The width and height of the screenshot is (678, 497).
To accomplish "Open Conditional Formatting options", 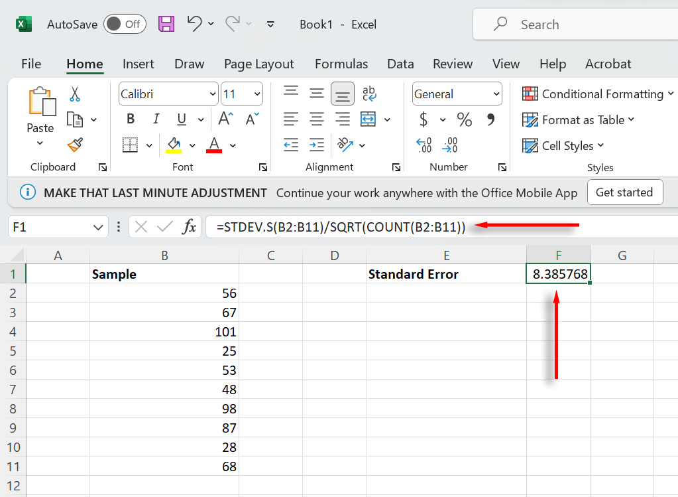I will pos(596,94).
